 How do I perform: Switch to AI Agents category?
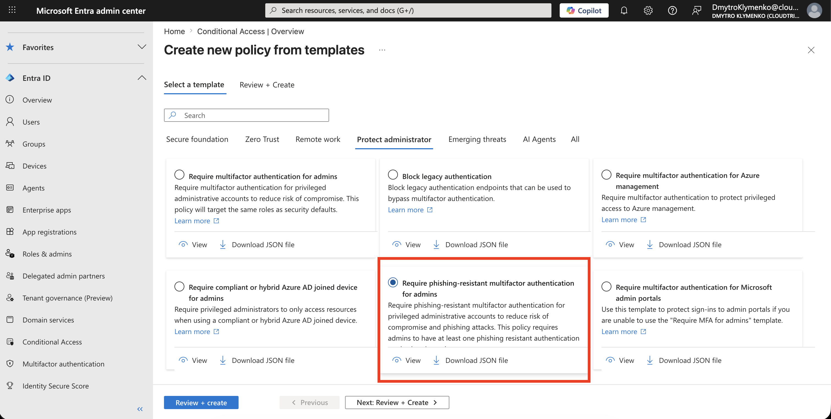coord(539,139)
